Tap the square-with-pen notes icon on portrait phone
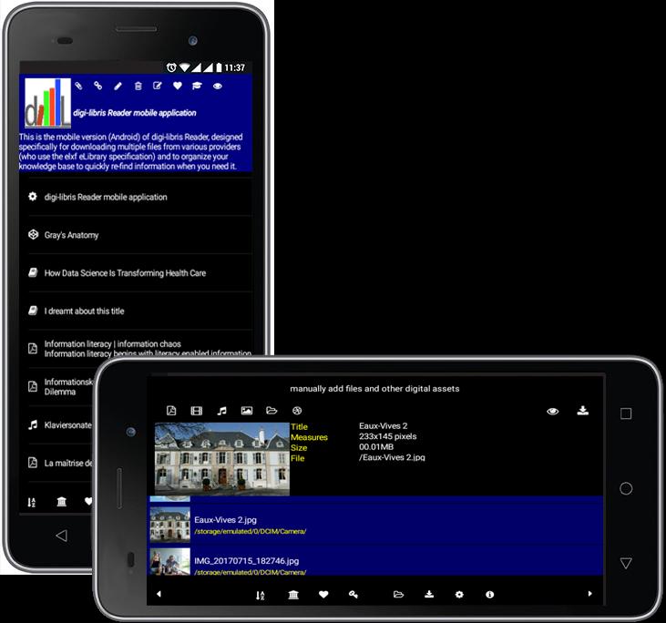Viewport: 666px width, 623px height. (158, 86)
